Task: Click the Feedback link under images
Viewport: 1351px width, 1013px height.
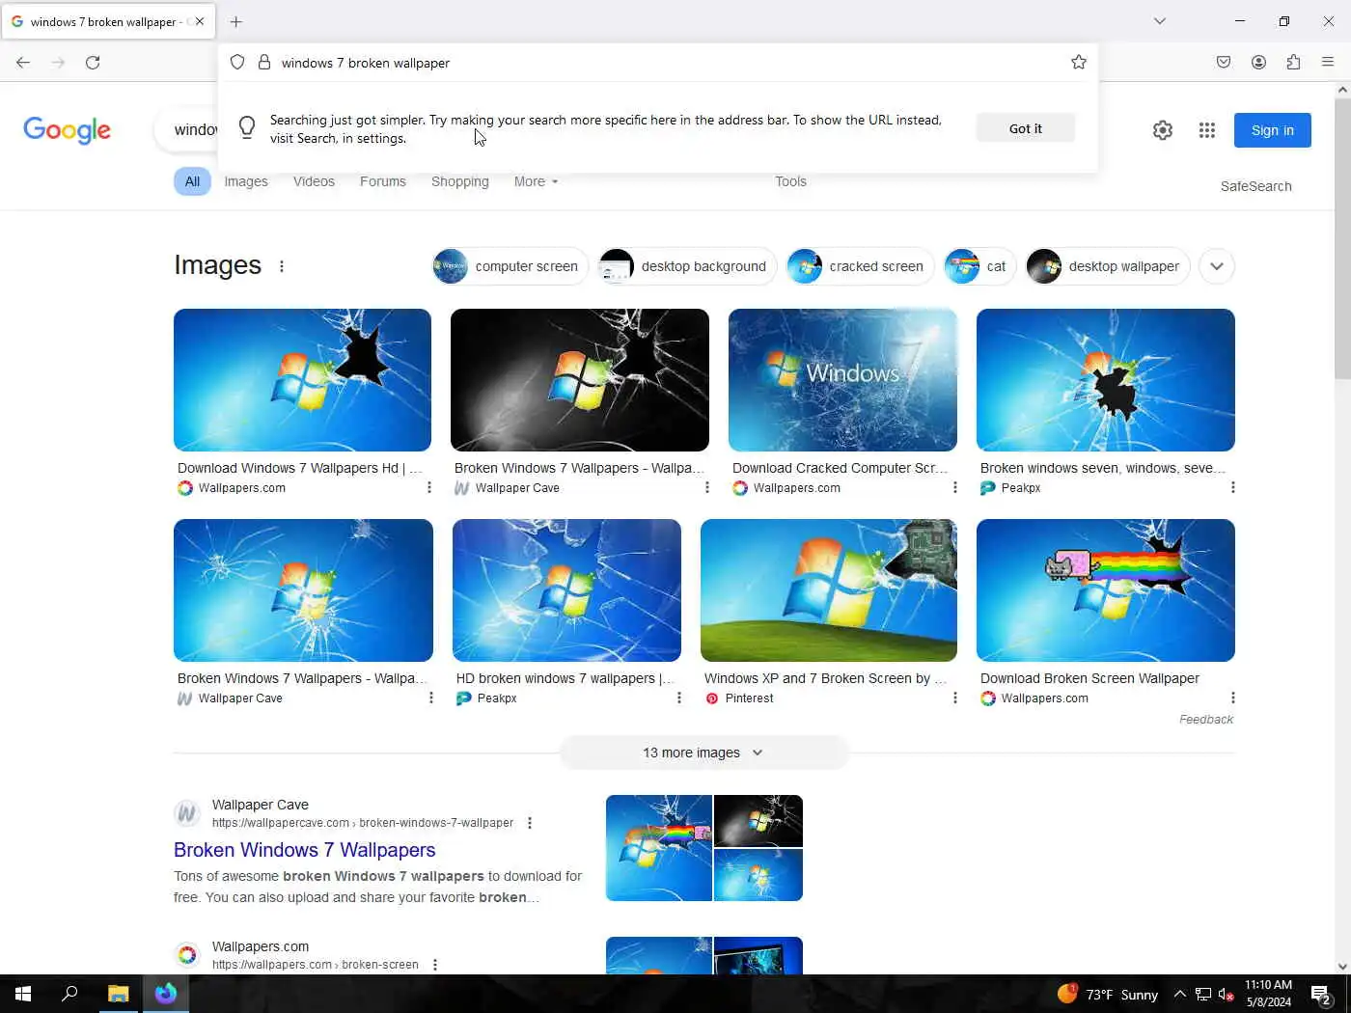Action: click(x=1205, y=720)
